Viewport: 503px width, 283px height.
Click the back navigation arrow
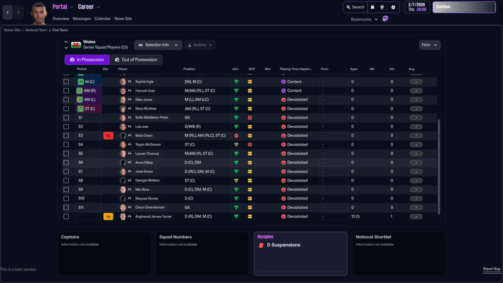click(7, 12)
